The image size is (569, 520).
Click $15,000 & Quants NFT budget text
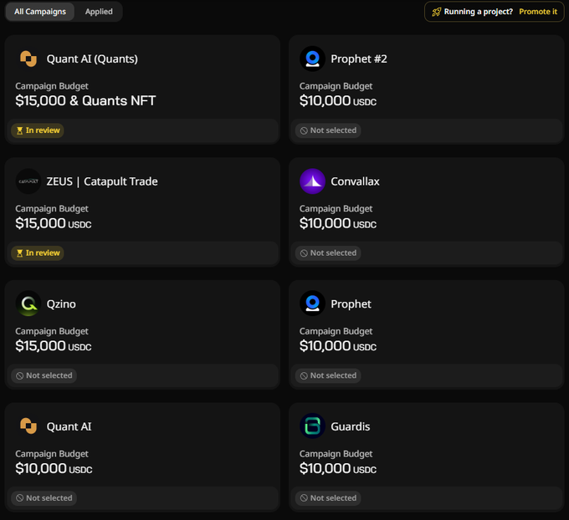pos(85,101)
